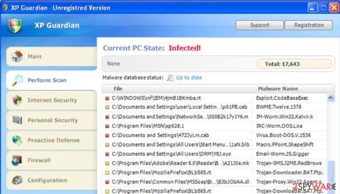Viewport: 340px width, 194px height.
Task: Minimize the XP Guardian window
Action: (312, 8)
